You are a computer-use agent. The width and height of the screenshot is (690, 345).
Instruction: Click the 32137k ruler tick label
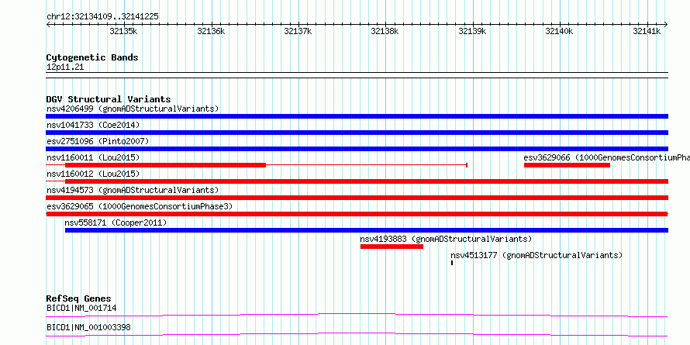pyautogui.click(x=298, y=31)
